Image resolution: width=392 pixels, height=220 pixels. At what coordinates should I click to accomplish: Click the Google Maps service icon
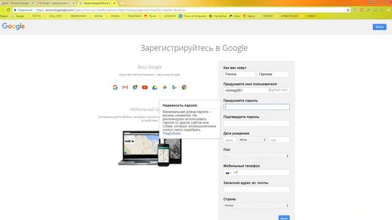[x=135, y=87]
